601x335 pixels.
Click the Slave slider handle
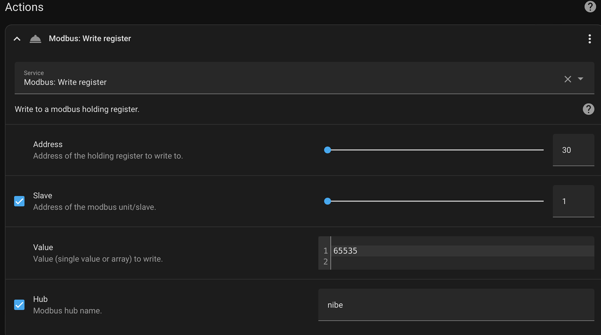point(328,201)
